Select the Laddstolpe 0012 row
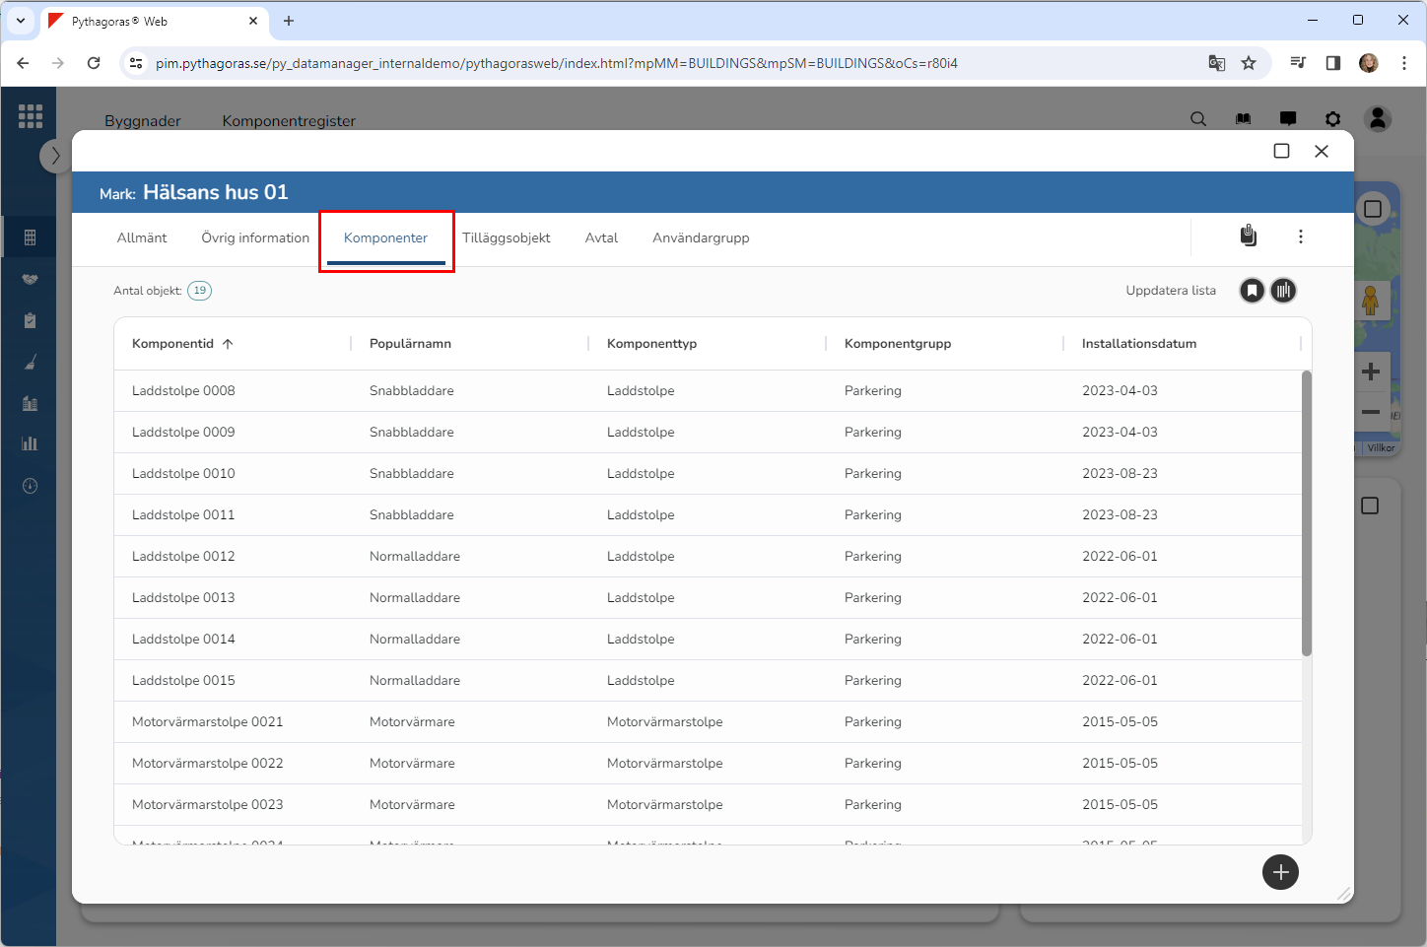The width and height of the screenshot is (1427, 947). pyautogui.click(x=183, y=557)
